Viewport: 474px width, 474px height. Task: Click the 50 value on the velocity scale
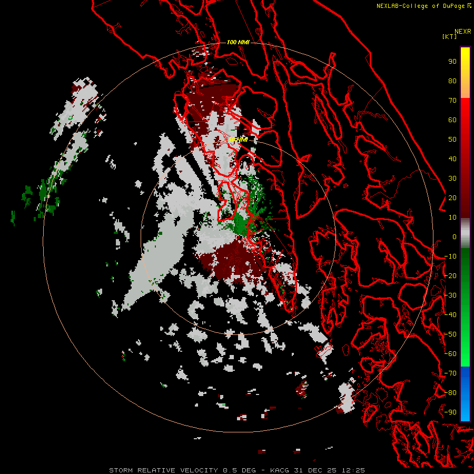452,140
